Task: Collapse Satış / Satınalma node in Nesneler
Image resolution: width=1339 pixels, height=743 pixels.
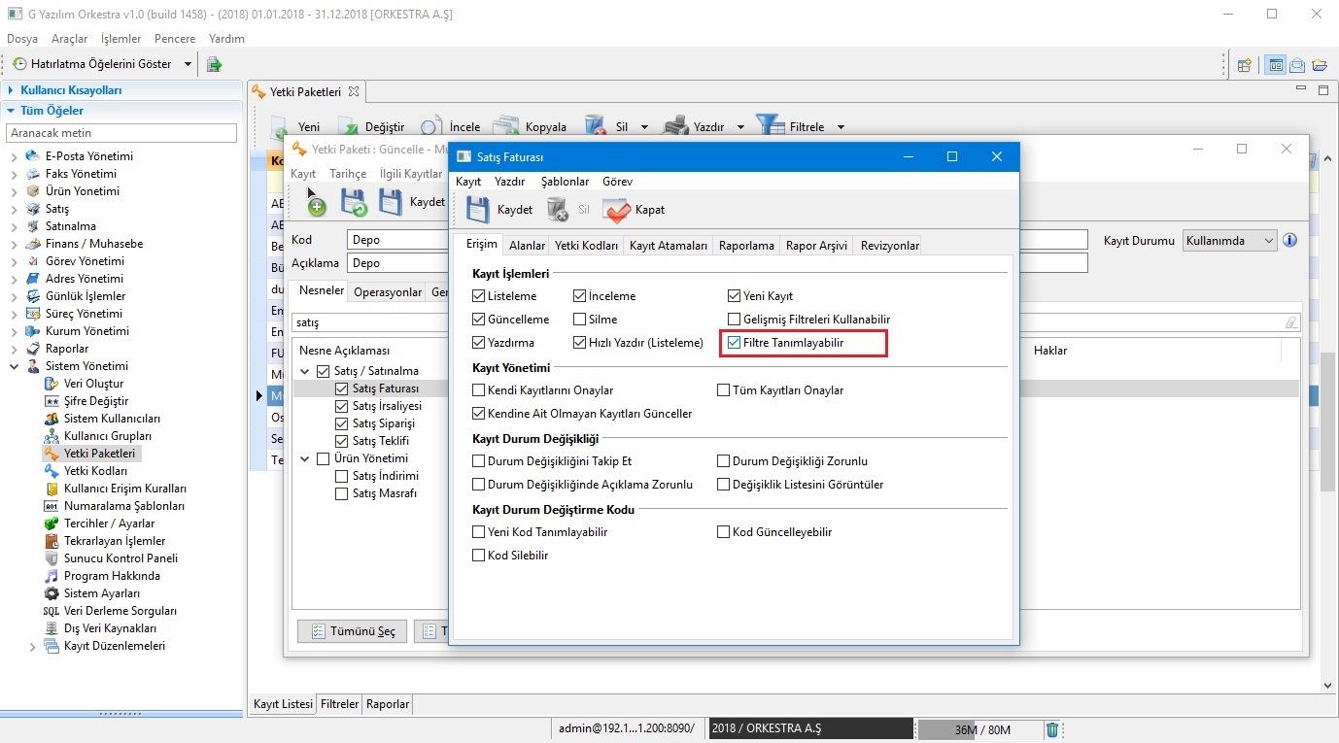Action: [x=304, y=371]
